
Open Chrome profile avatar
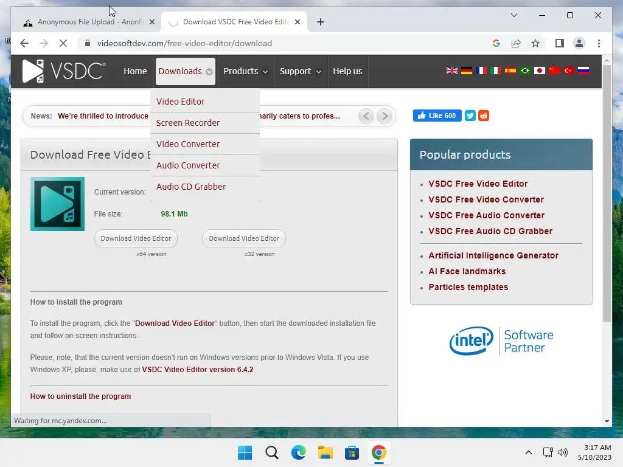[579, 43]
